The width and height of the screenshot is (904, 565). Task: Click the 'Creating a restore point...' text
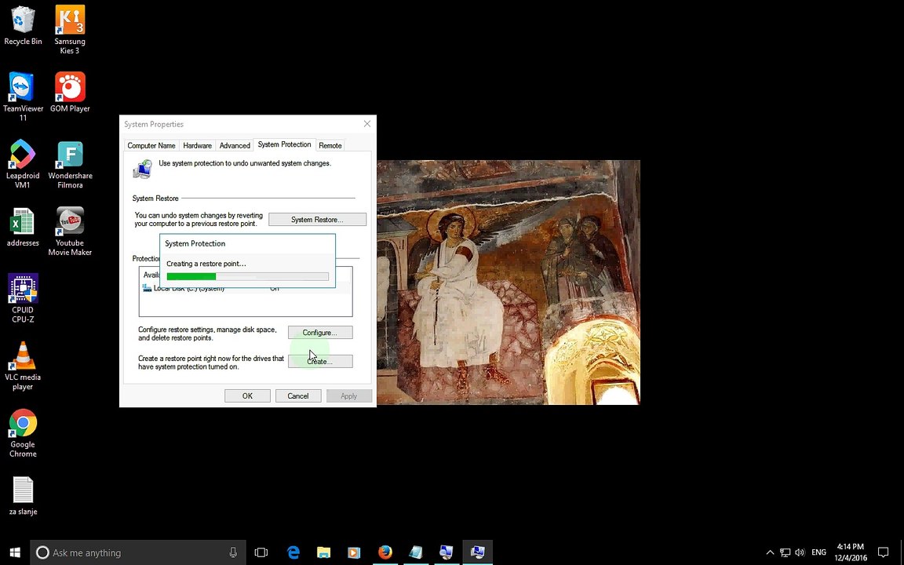tap(206, 264)
